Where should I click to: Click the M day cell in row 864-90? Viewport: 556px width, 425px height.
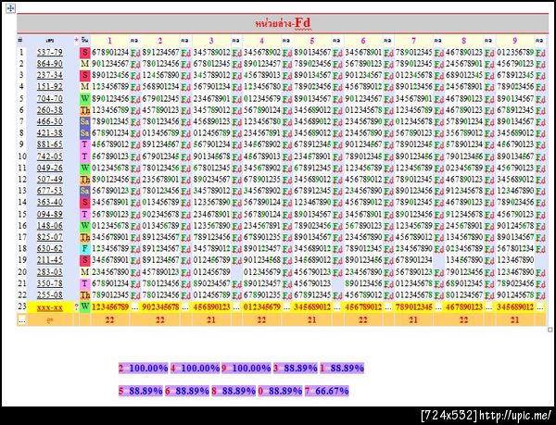coord(84,64)
